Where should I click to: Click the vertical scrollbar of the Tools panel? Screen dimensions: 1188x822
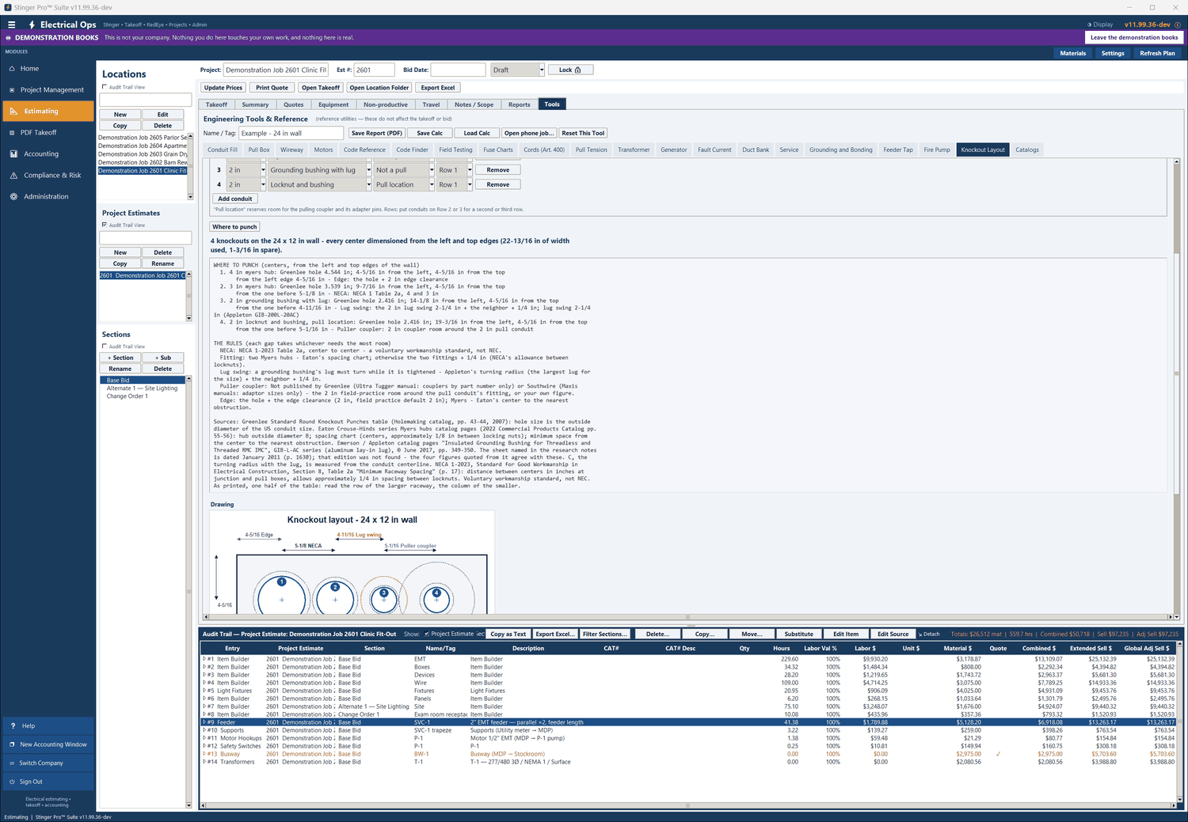pyautogui.click(x=1176, y=388)
